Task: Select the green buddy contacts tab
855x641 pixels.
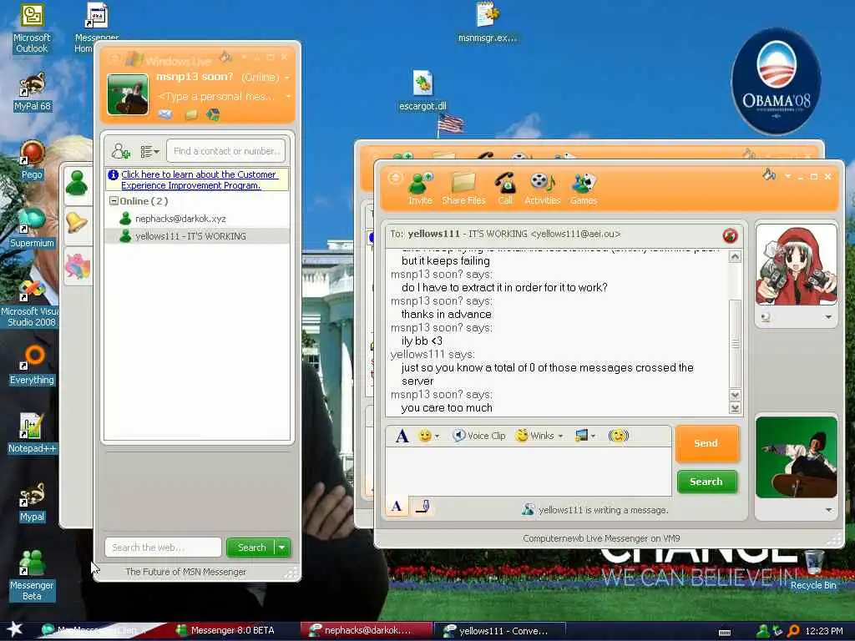Action: coord(77,183)
